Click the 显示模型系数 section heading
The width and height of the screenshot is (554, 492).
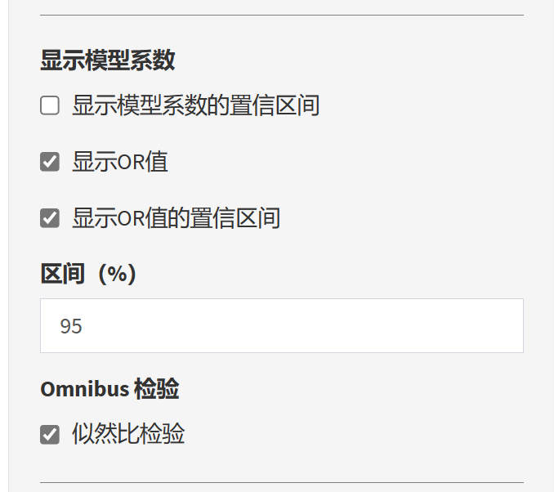point(108,60)
